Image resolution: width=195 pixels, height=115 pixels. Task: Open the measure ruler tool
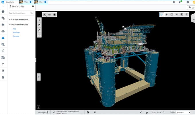click(x=39, y=30)
